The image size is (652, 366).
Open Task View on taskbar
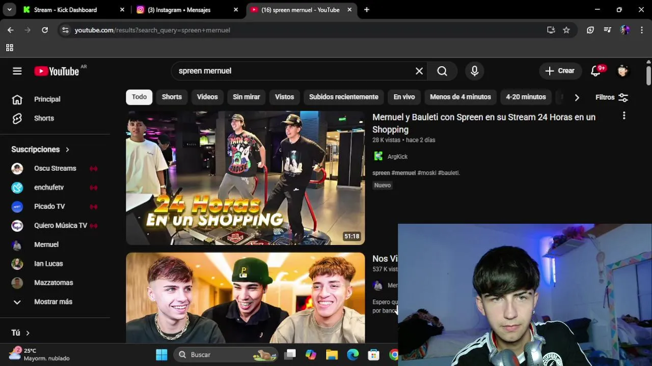(290, 355)
